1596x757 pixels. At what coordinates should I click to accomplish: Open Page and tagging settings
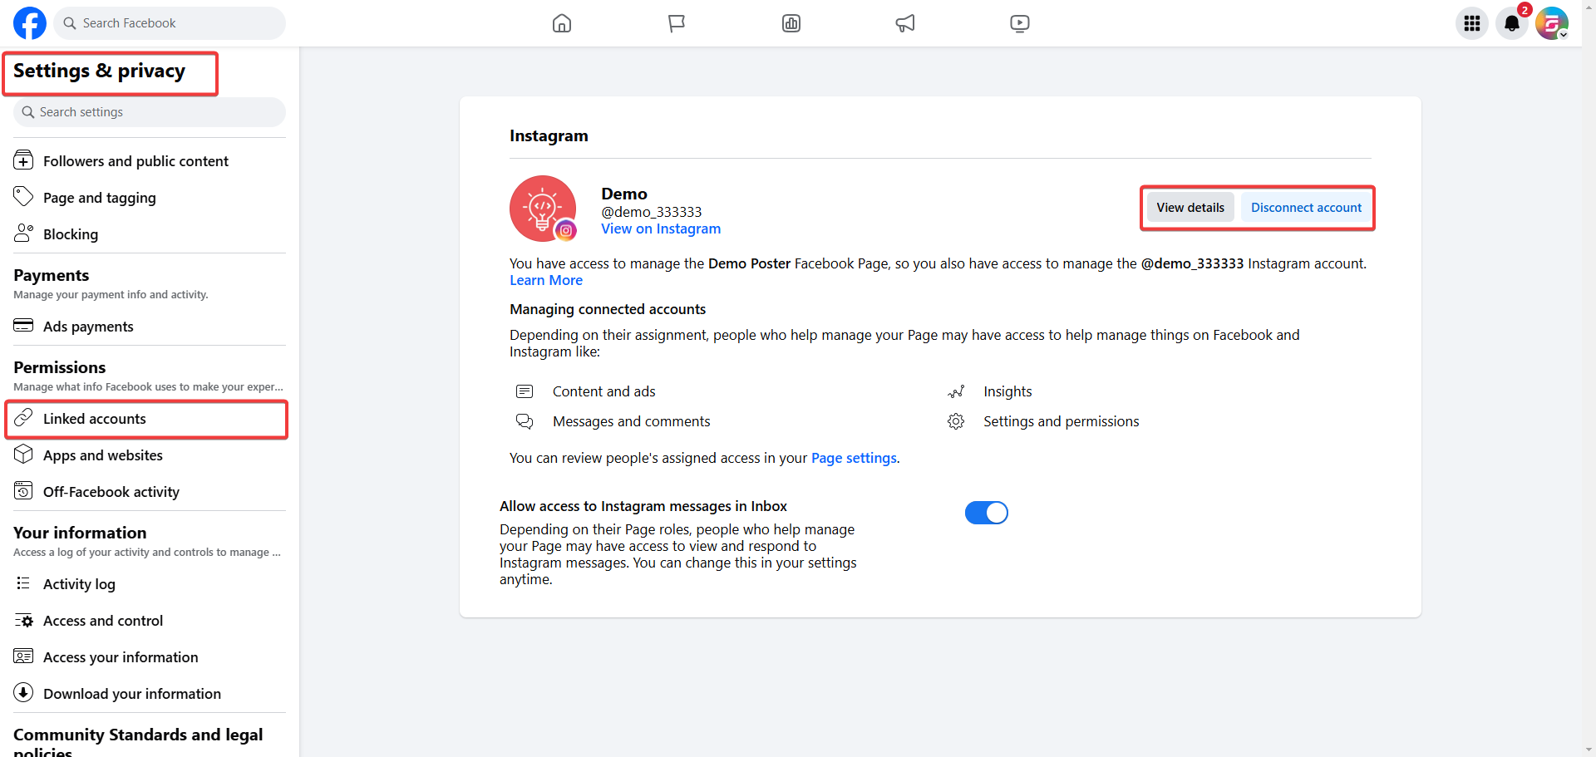click(150, 198)
